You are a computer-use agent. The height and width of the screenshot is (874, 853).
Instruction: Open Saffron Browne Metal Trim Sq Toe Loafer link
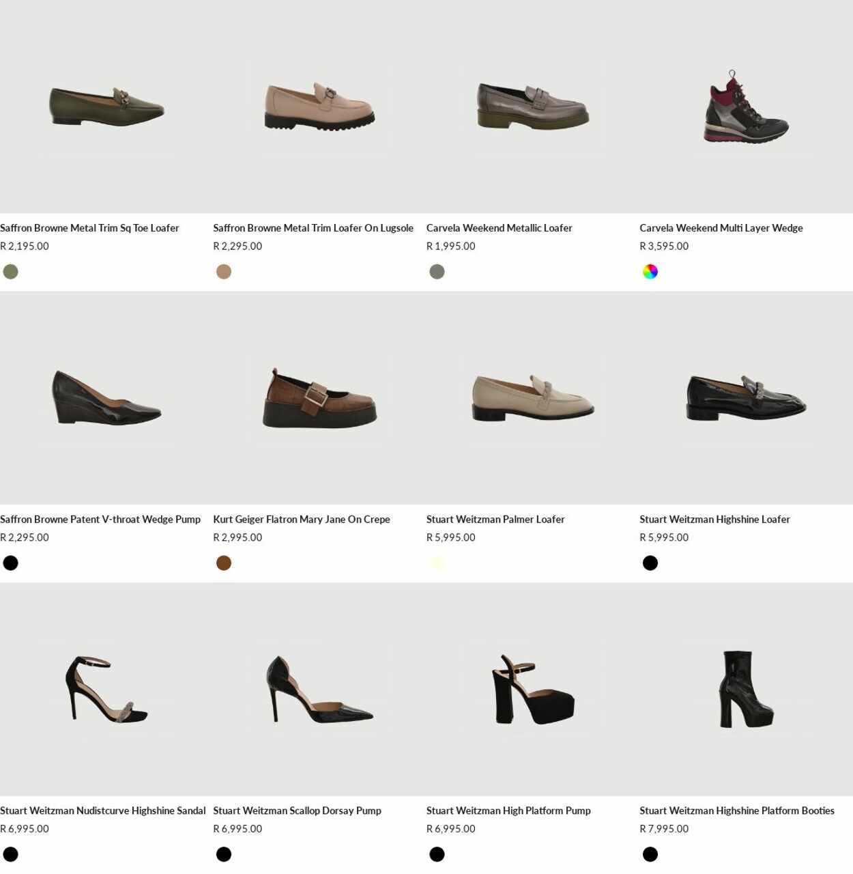tap(89, 228)
